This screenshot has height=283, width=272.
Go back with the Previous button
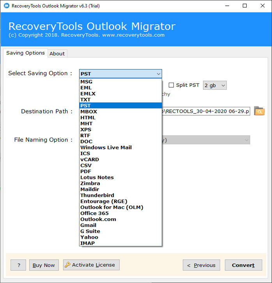(x=201, y=265)
